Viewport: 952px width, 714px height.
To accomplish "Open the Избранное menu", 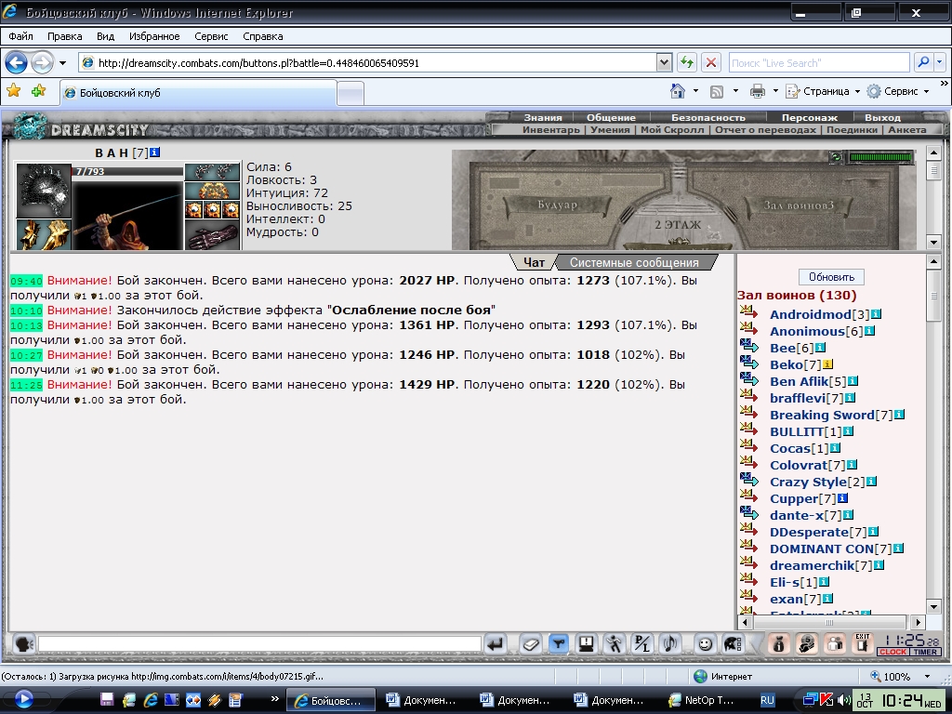I will (154, 36).
